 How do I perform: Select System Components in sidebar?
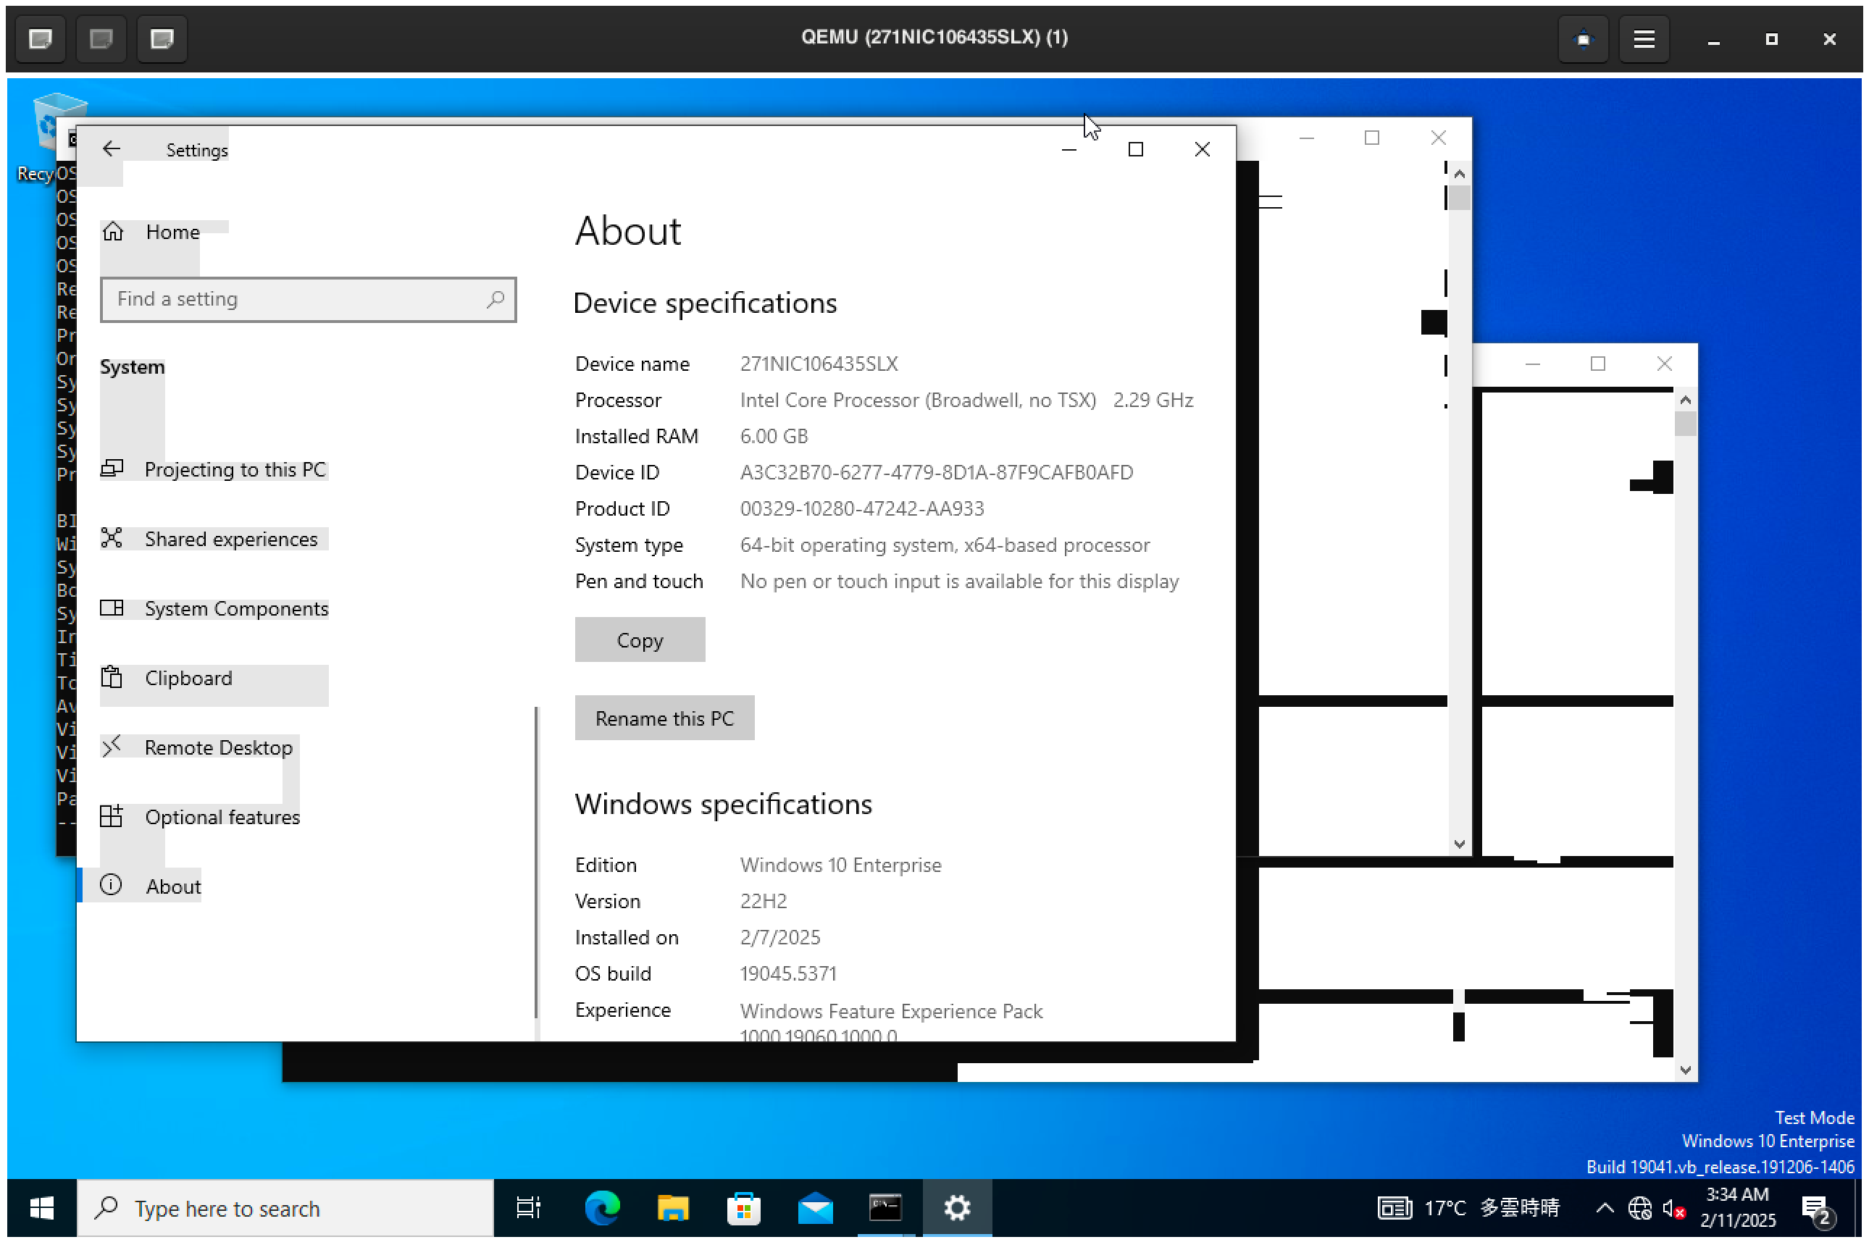235,608
